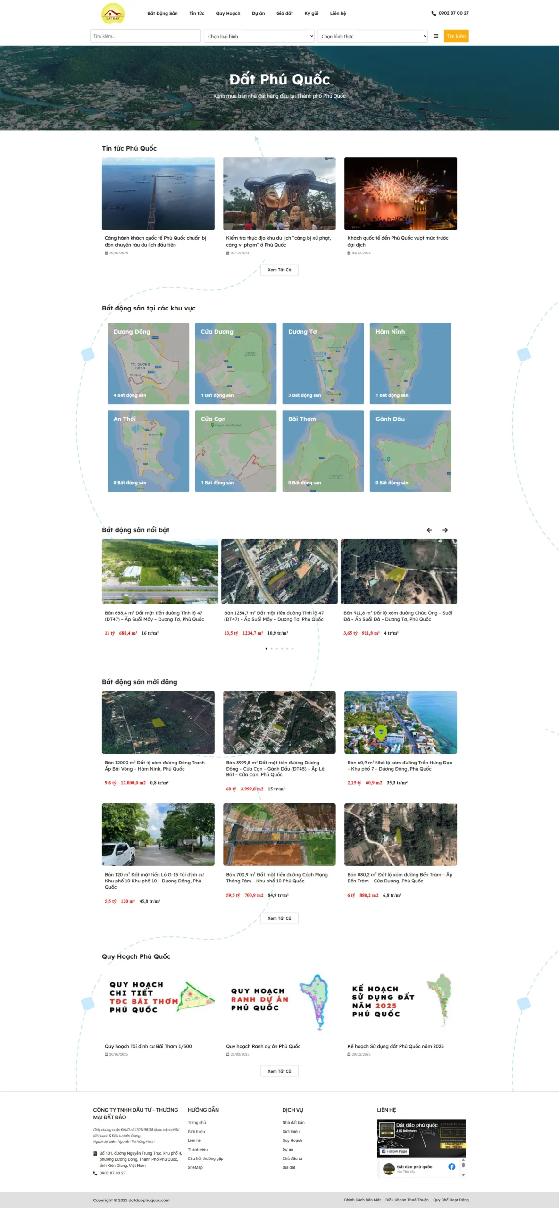Click the orange 'Tìm kiếm' button

pos(456,36)
